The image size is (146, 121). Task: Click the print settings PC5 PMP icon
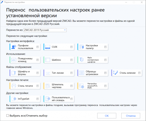point(81,86)
